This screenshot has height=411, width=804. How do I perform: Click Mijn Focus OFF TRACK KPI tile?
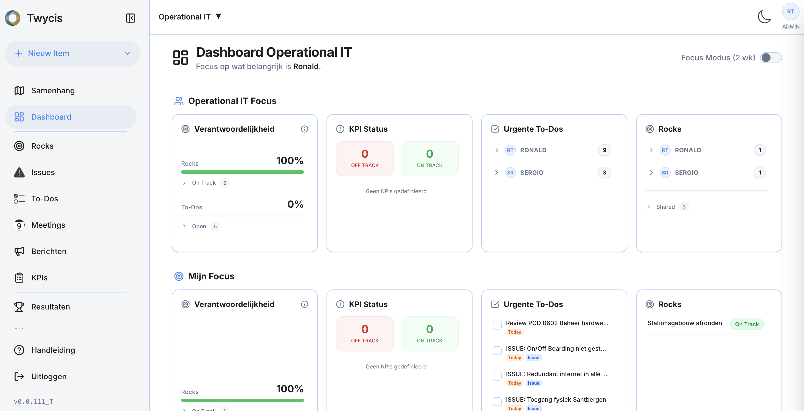[x=365, y=334]
